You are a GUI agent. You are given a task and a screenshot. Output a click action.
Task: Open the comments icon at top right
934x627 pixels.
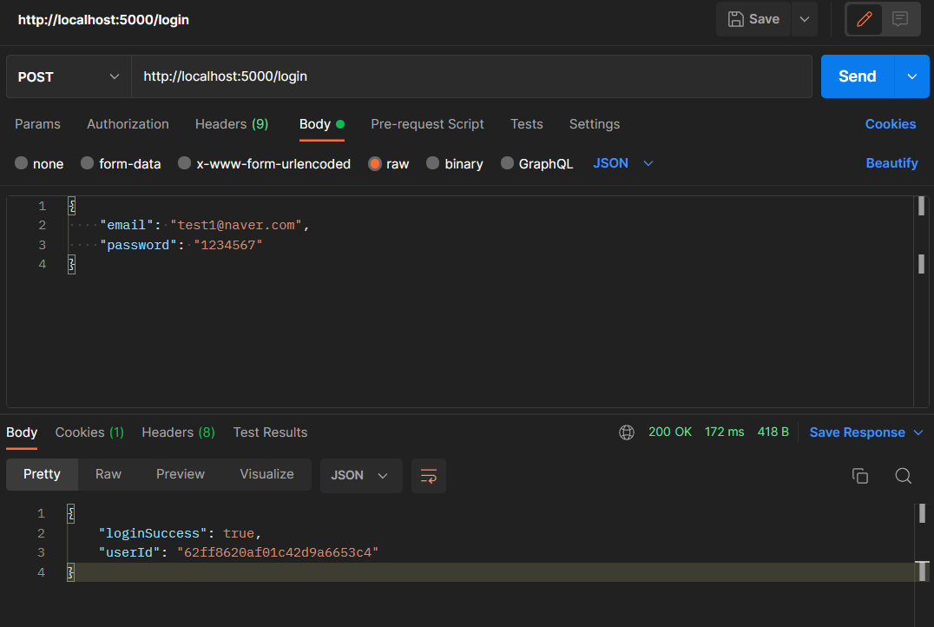[x=900, y=19]
